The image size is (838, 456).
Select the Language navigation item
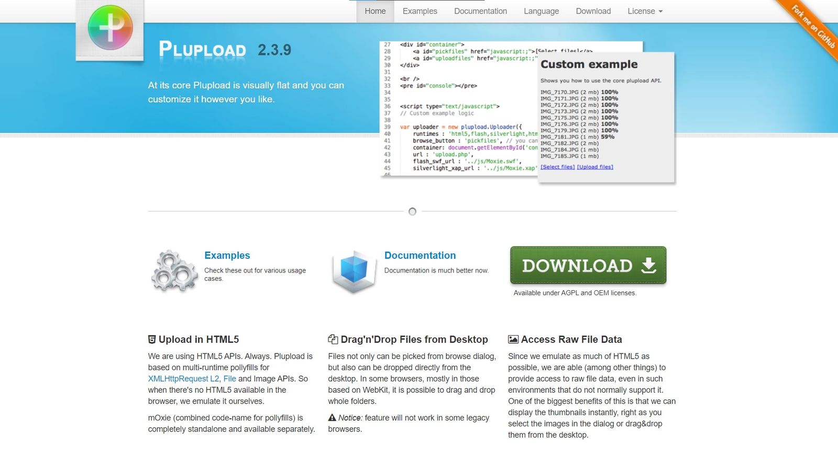pos(542,11)
